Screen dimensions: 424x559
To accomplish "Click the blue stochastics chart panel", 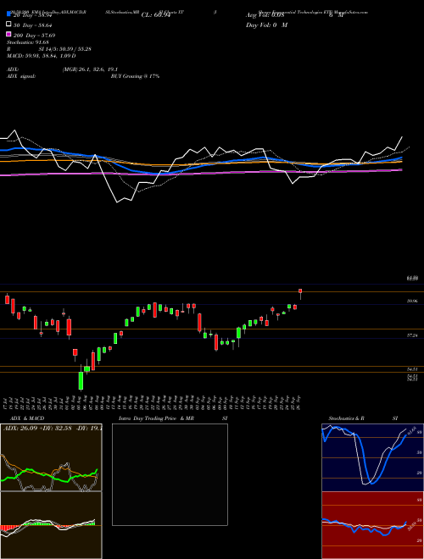I will click(x=372, y=457).
